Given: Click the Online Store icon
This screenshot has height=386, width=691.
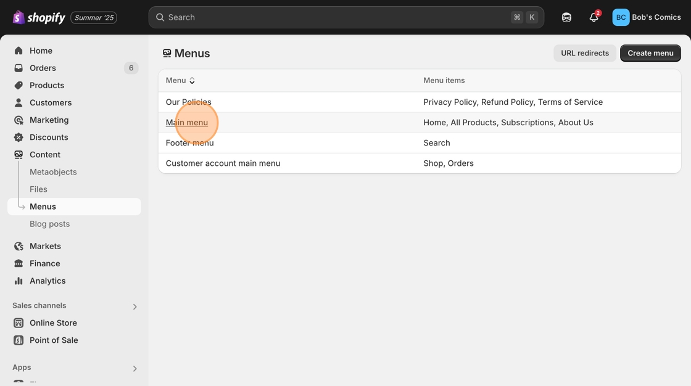Looking at the screenshot, I should coord(19,323).
